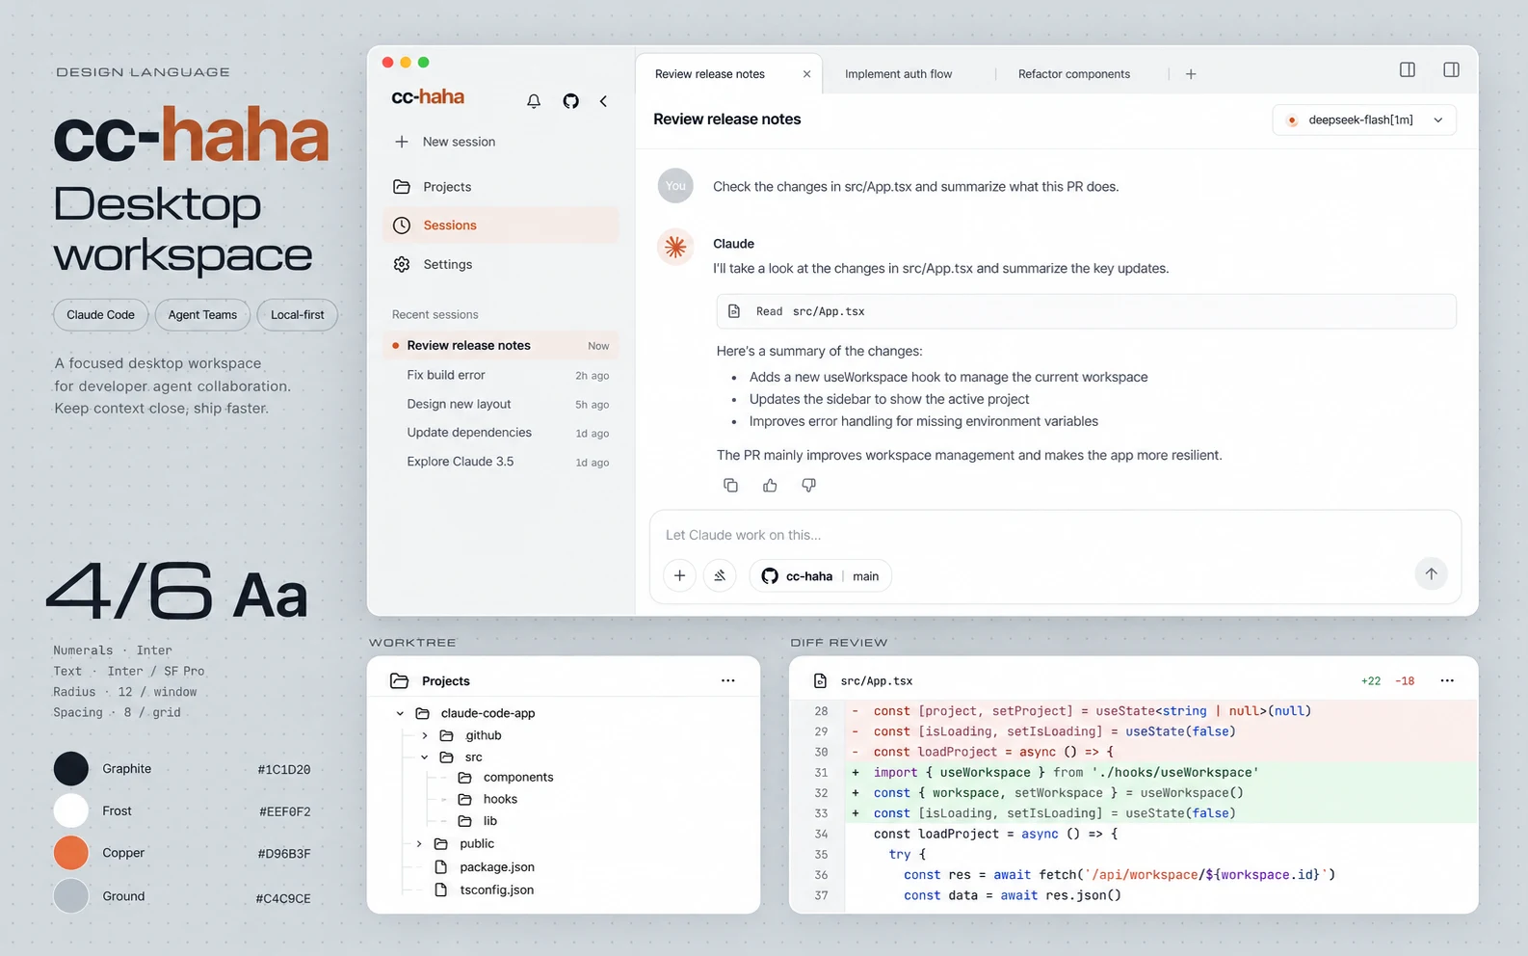The image size is (1528, 956).
Task: Open more options in Projects worktree panel
Action: tap(728, 680)
